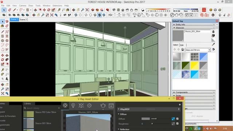Open dropdown arrow under Asset Editor render teapot
The image size is (233, 131).
103,109
